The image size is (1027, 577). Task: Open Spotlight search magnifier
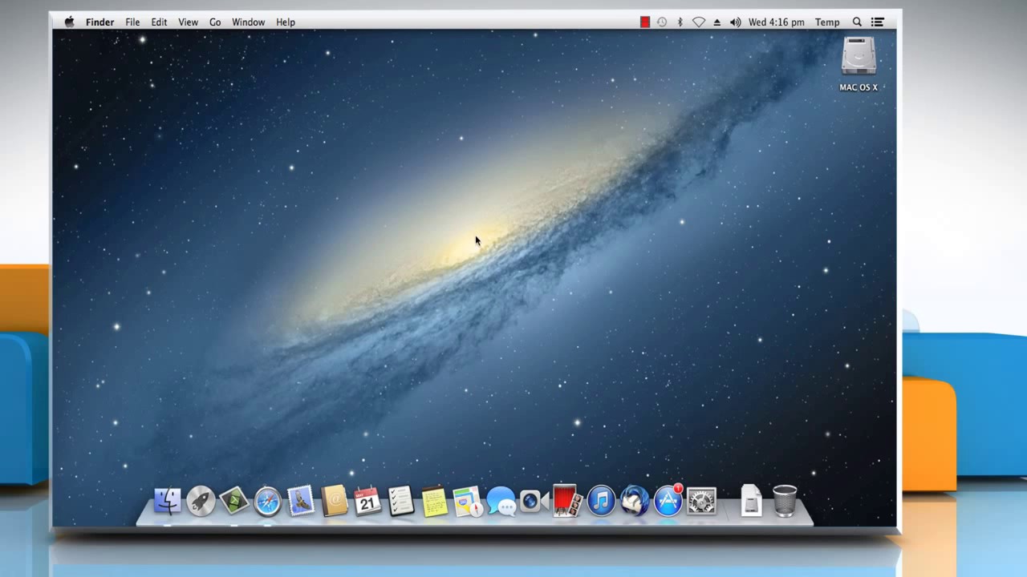pos(857,22)
